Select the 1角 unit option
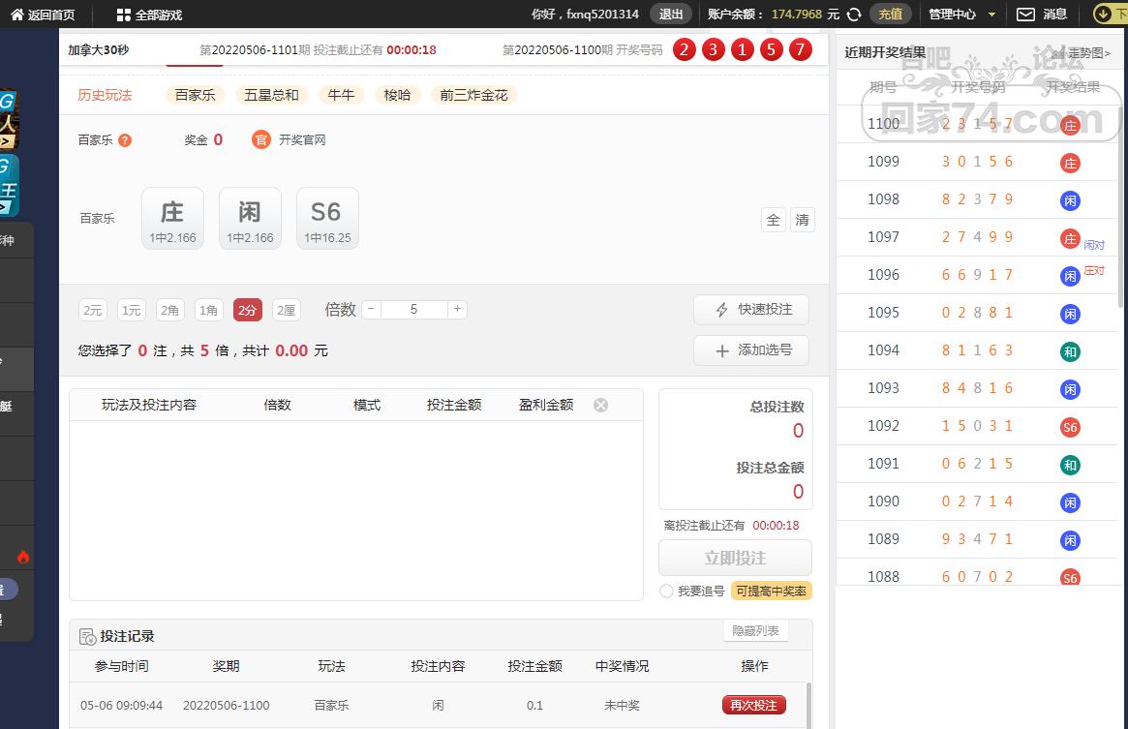The image size is (1128, 729). click(x=208, y=310)
